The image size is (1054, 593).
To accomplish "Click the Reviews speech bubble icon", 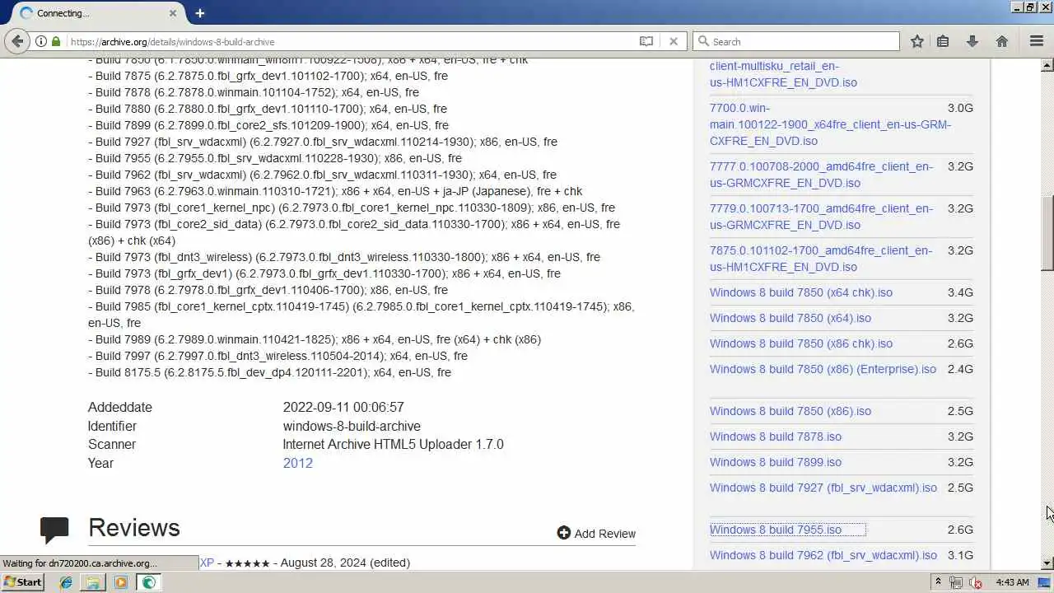I will pos(54,530).
